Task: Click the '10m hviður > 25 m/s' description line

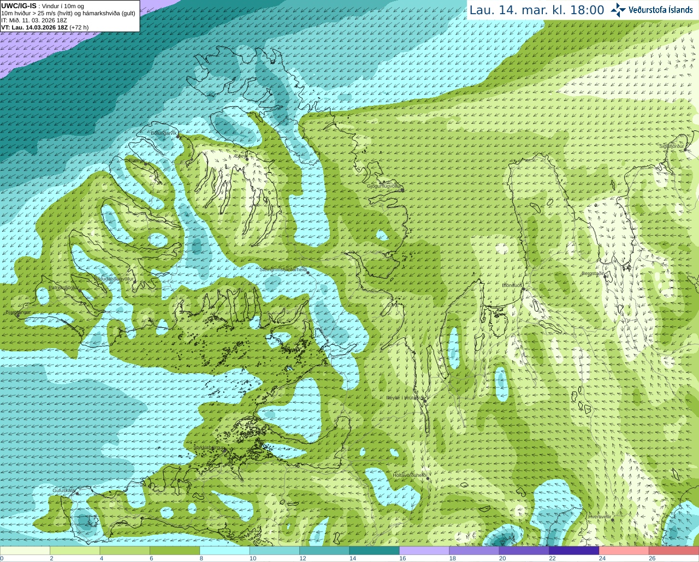Action: pyautogui.click(x=68, y=13)
